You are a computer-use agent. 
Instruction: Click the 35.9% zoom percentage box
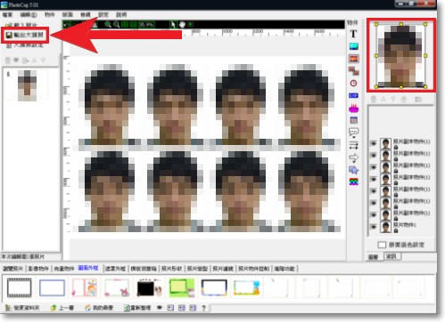pyautogui.click(x=146, y=25)
